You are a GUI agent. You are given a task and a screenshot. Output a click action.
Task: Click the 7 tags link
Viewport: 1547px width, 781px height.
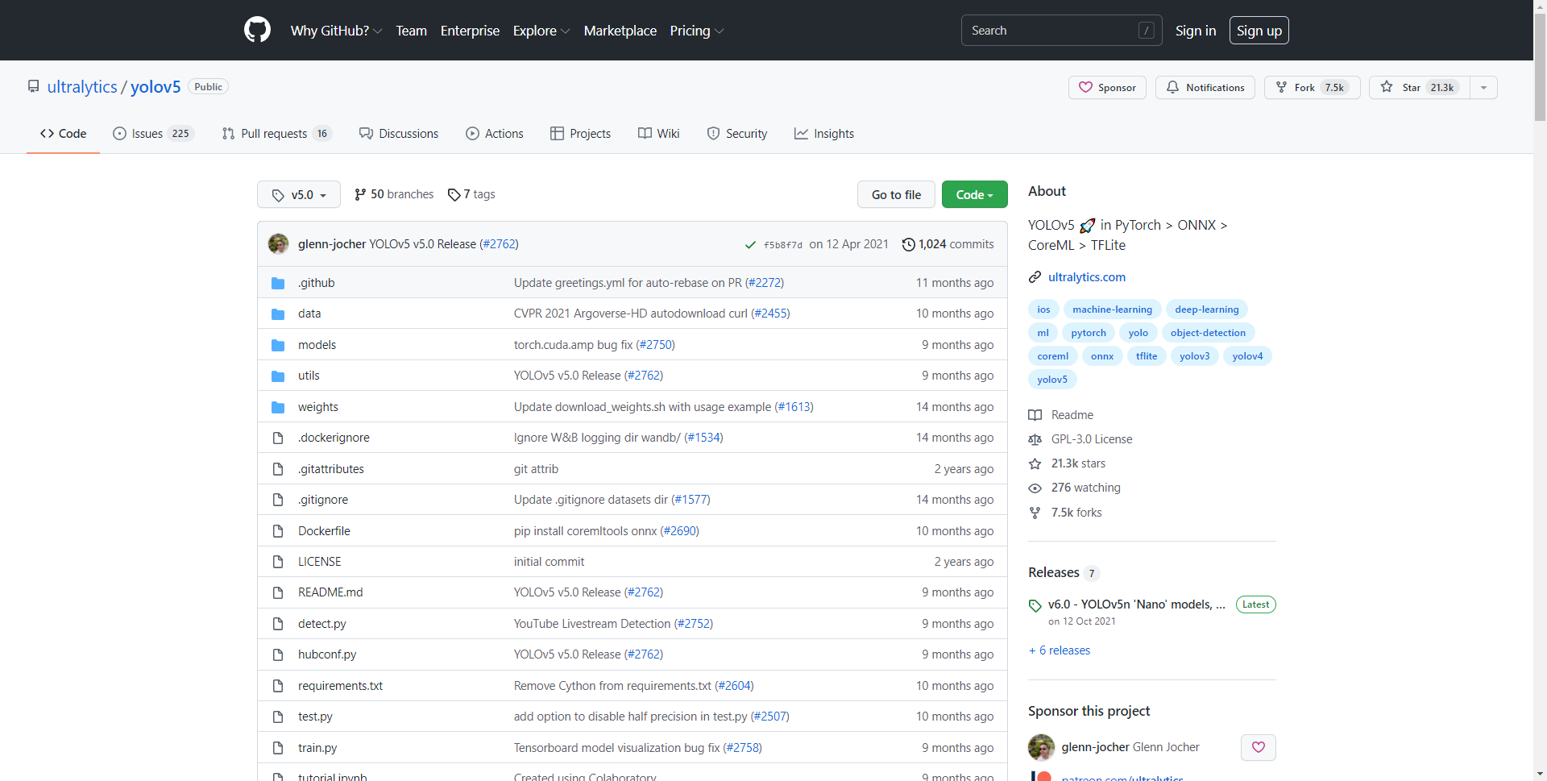pyautogui.click(x=471, y=194)
